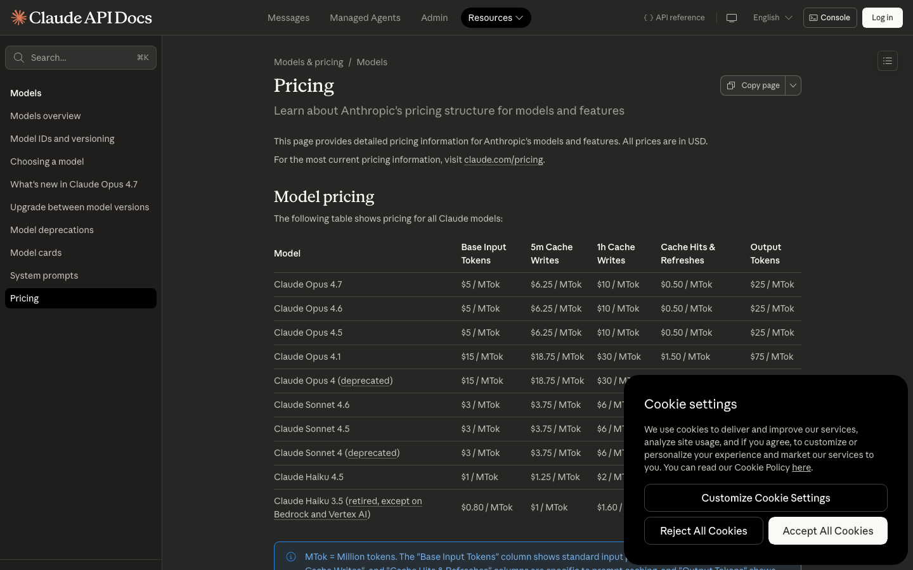Click the Claude Opus 4.6 row name
This screenshot has height=570, width=913.
coord(308,308)
